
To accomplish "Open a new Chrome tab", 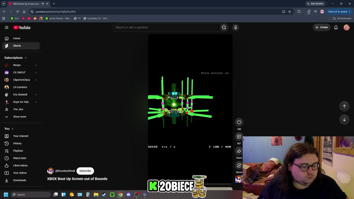I will coord(54,4).
